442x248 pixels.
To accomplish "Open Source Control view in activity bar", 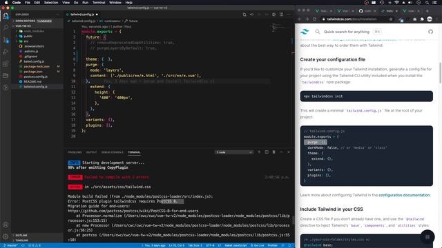I will (x=6, y=40).
